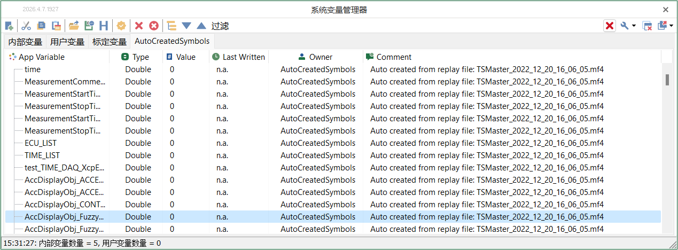Click the vertical scrollbar thumb of the list

pyautogui.click(x=667, y=80)
